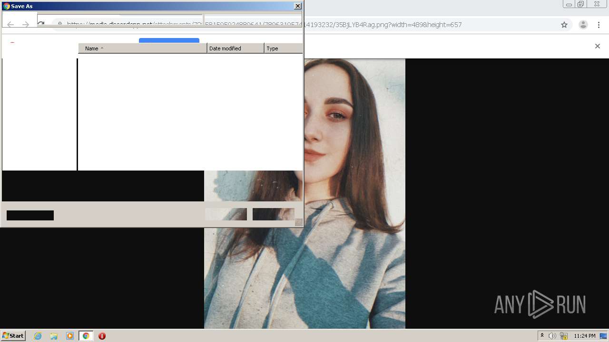609x342 pixels.
Task: Minimize the Chrome browser window
Action: (569, 4)
